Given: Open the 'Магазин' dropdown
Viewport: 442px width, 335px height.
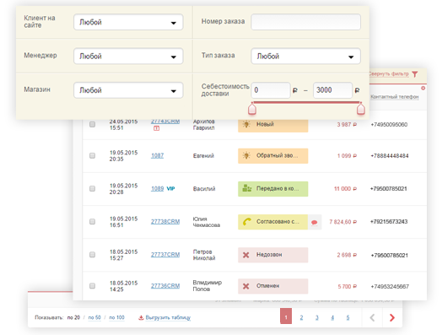Looking at the screenshot, I should [x=128, y=90].
